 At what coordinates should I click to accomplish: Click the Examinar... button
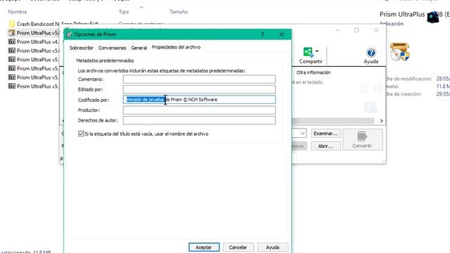point(326,134)
